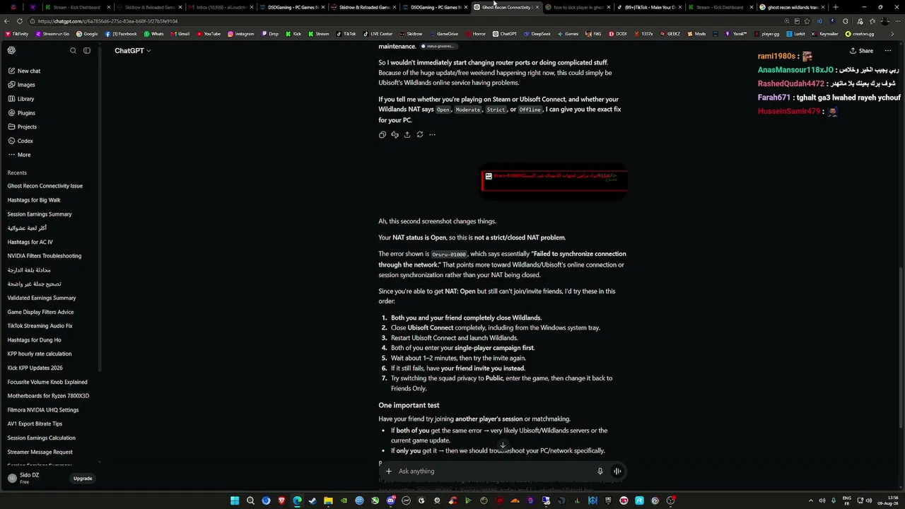Open the sidebar search chats icon
This screenshot has width=905, height=509.
pyautogui.click(x=73, y=51)
